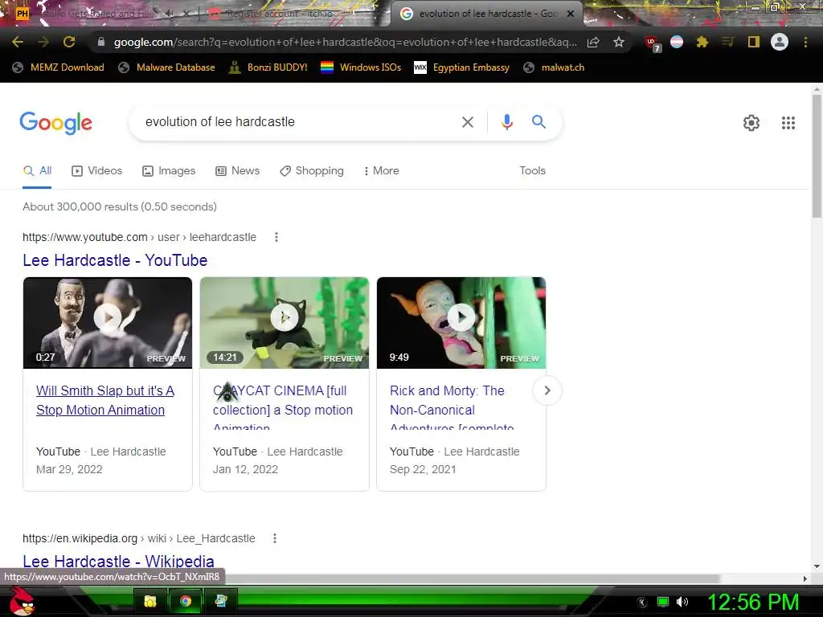The height and width of the screenshot is (617, 823).
Task: Open options for the YouTube result
Action: [x=276, y=237]
